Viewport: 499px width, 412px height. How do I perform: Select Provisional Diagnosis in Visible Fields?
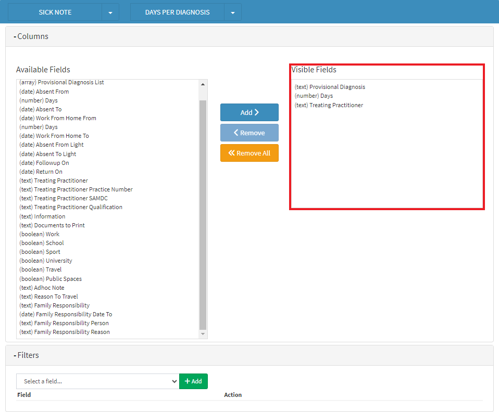click(x=330, y=87)
